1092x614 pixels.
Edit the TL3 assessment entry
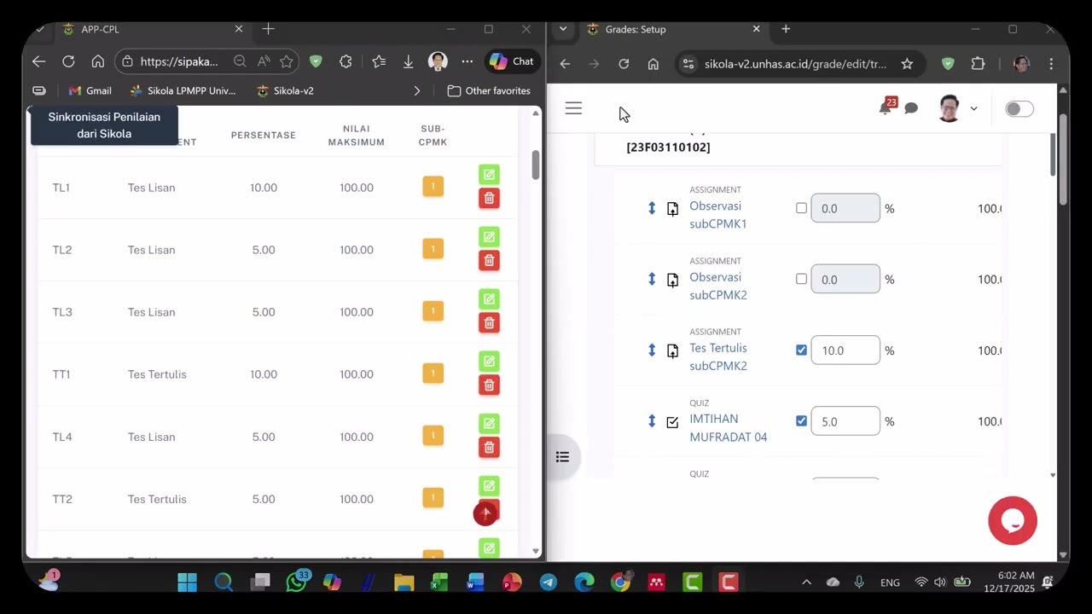pyautogui.click(x=489, y=299)
